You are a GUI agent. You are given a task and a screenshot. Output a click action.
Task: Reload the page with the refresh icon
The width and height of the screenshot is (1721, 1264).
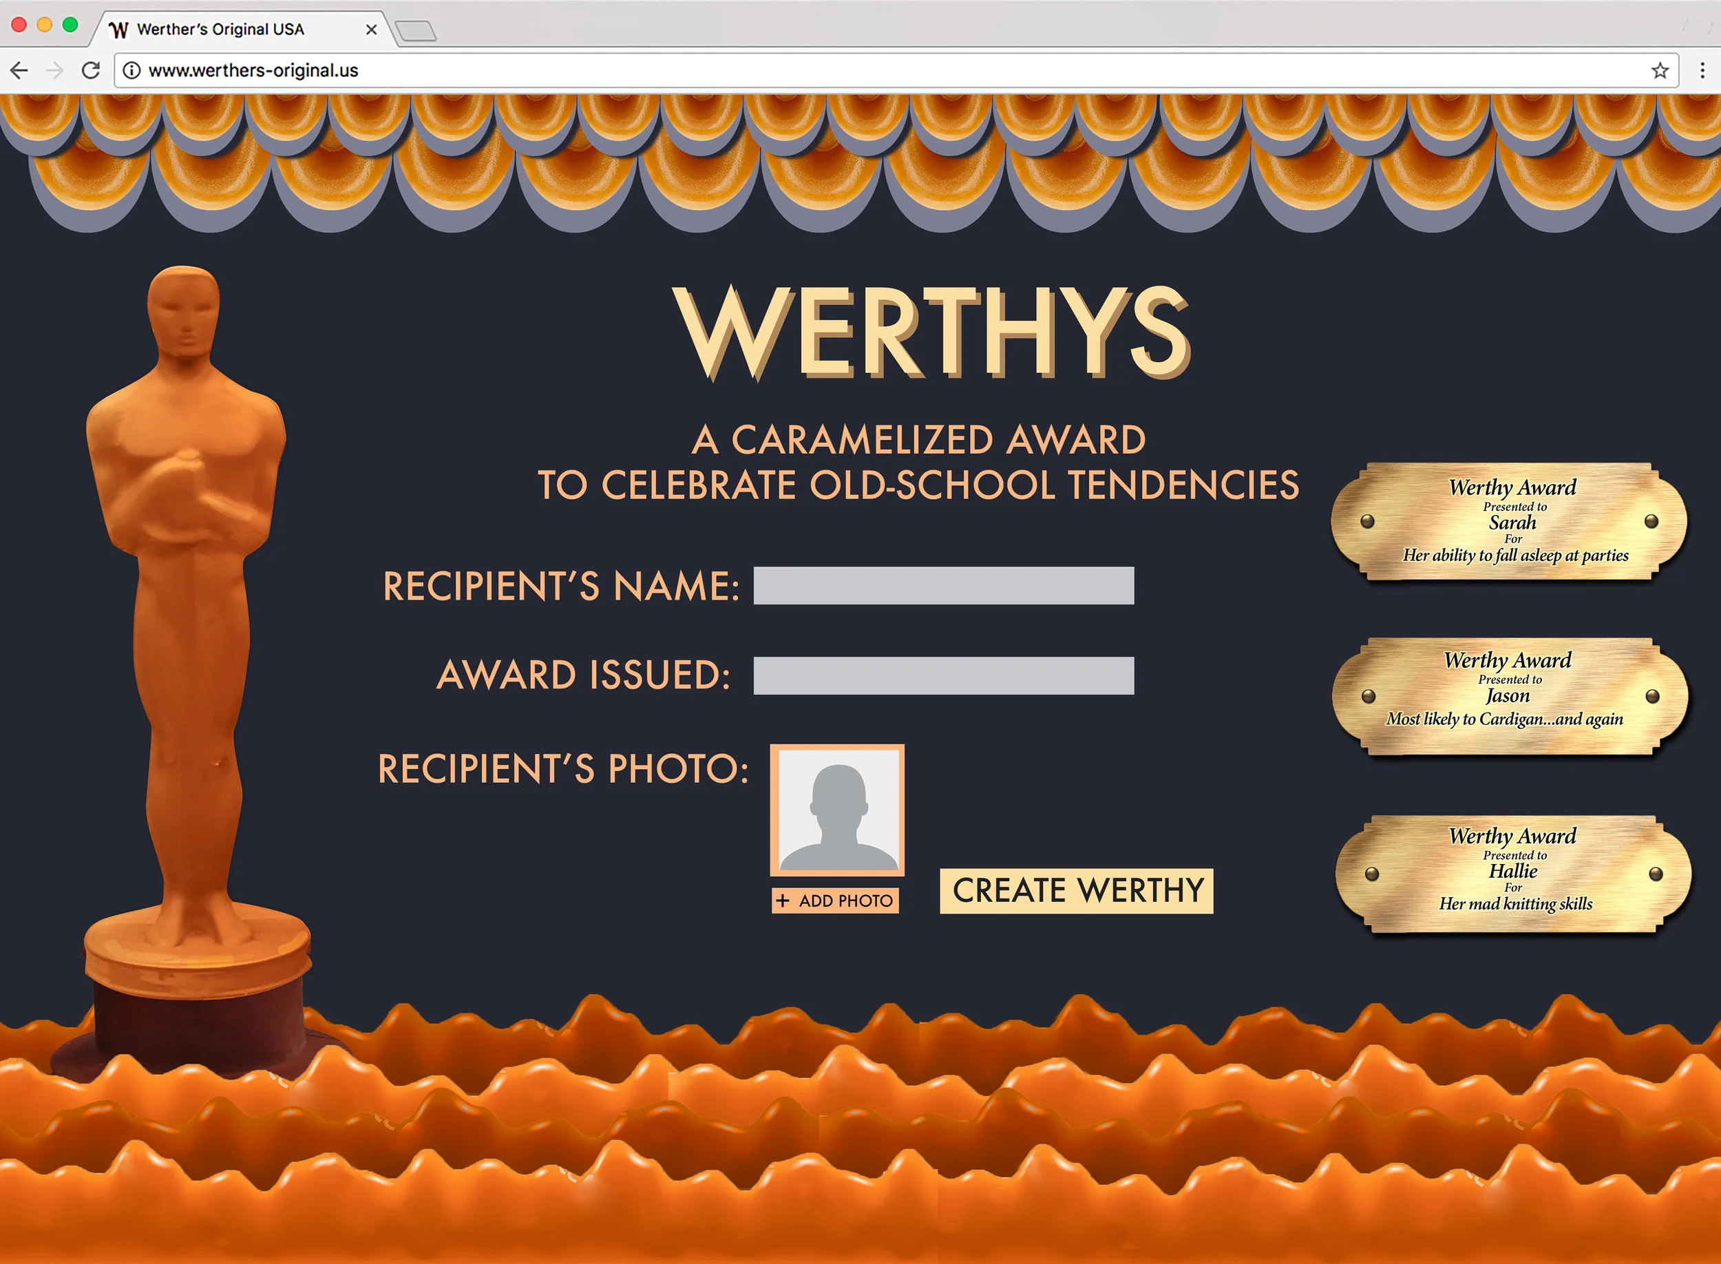pyautogui.click(x=91, y=70)
